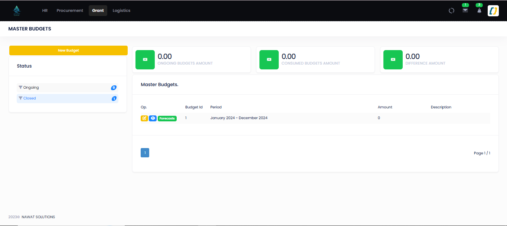Click the Status panel heading
This screenshot has width=507, height=226.
click(24, 66)
